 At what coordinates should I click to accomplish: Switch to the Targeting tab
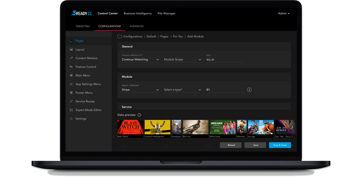click(x=83, y=26)
